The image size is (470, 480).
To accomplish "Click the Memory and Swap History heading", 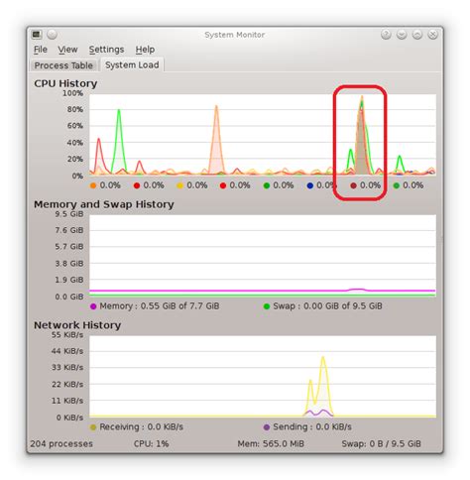I will [104, 204].
